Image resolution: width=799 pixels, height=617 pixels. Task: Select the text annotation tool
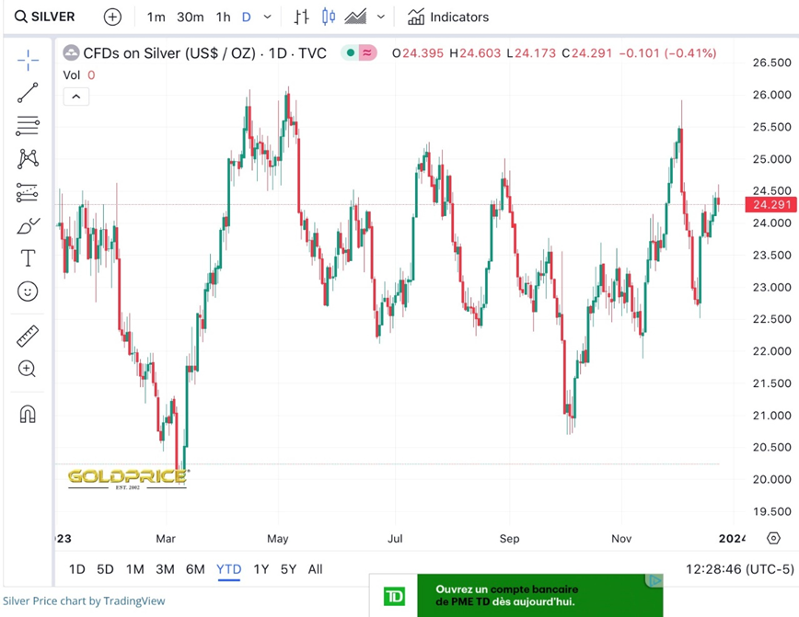tap(28, 258)
